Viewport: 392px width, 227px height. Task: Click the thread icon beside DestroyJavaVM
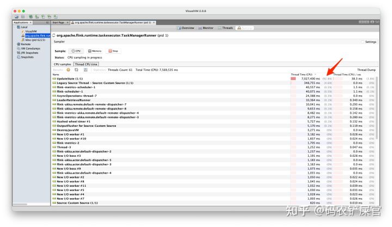[x=54, y=130]
